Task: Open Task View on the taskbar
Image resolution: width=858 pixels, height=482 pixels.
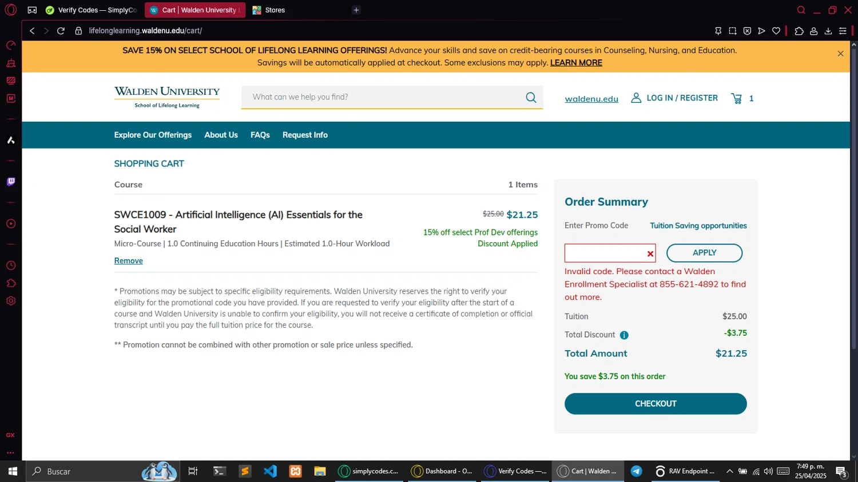Action: [193, 471]
